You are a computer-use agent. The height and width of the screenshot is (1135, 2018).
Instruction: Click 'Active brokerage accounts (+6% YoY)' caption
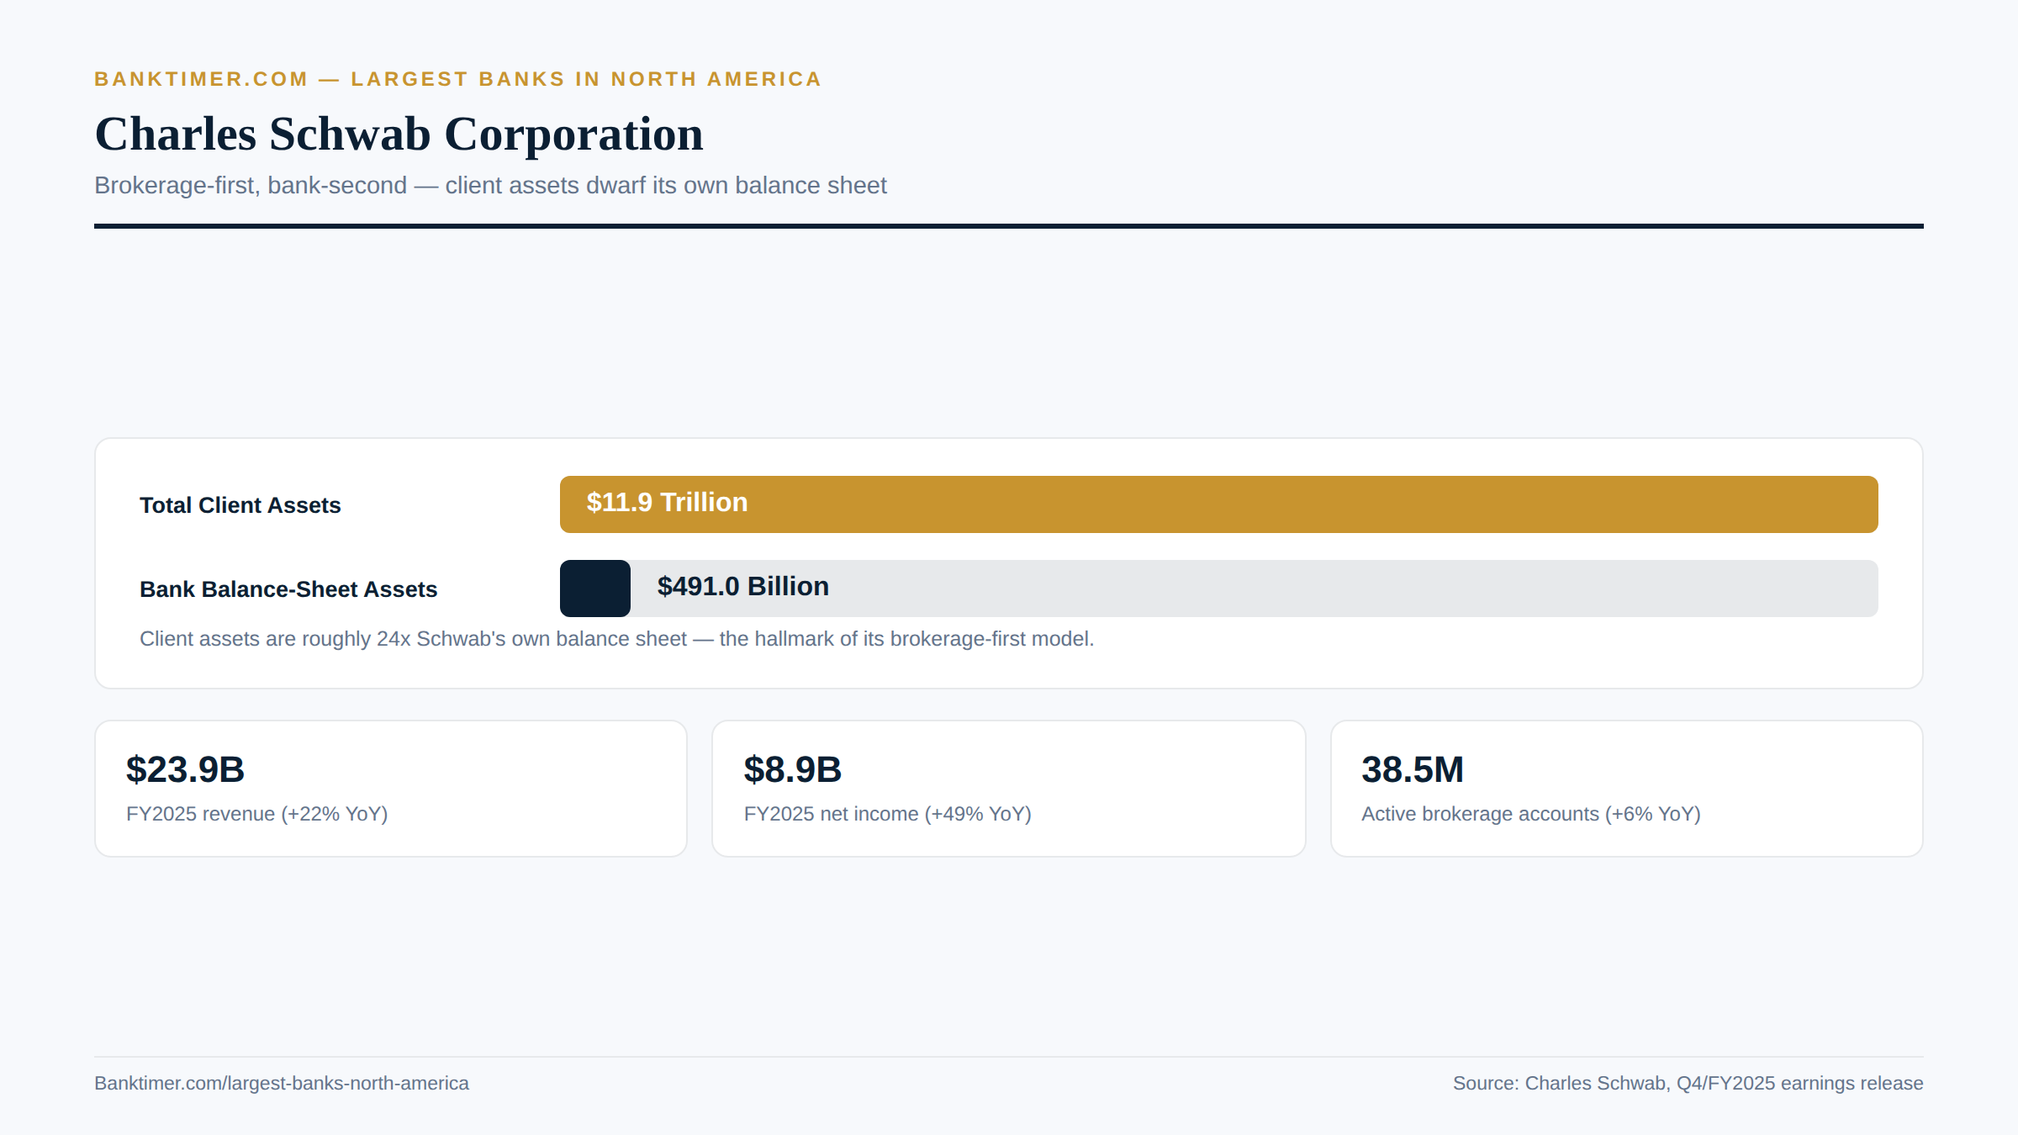[1530, 814]
